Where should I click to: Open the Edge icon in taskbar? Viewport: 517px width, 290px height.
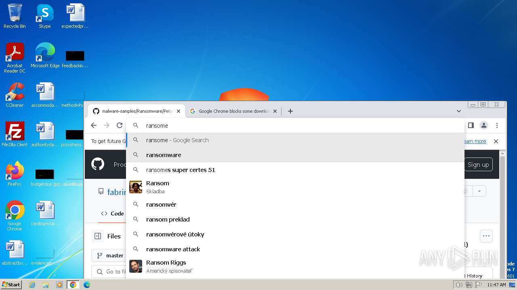click(86, 285)
